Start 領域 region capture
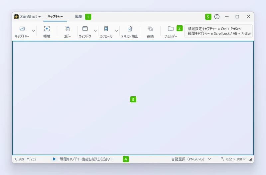Viewport: 266px width, 175px height. pyautogui.click(x=47, y=32)
